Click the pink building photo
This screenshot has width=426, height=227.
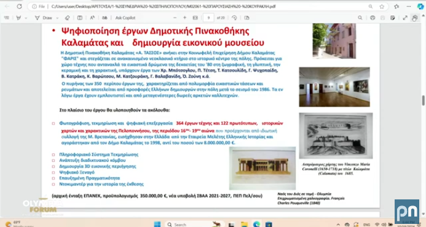[x=334, y=41]
